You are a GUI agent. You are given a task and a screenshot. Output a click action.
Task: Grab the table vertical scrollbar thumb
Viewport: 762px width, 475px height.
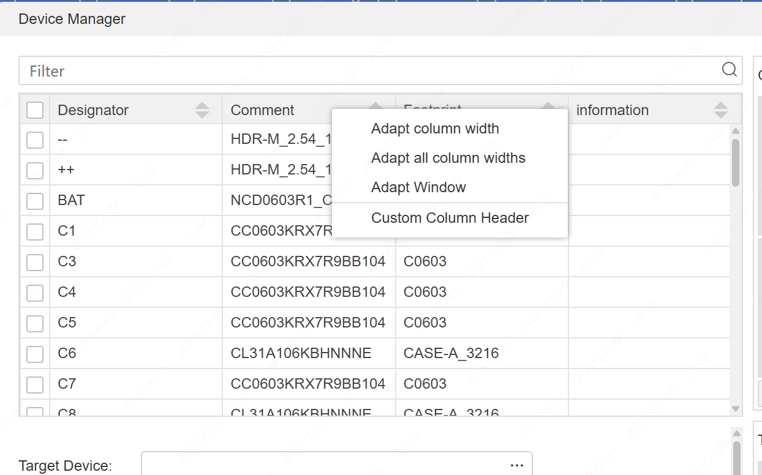tap(736, 162)
